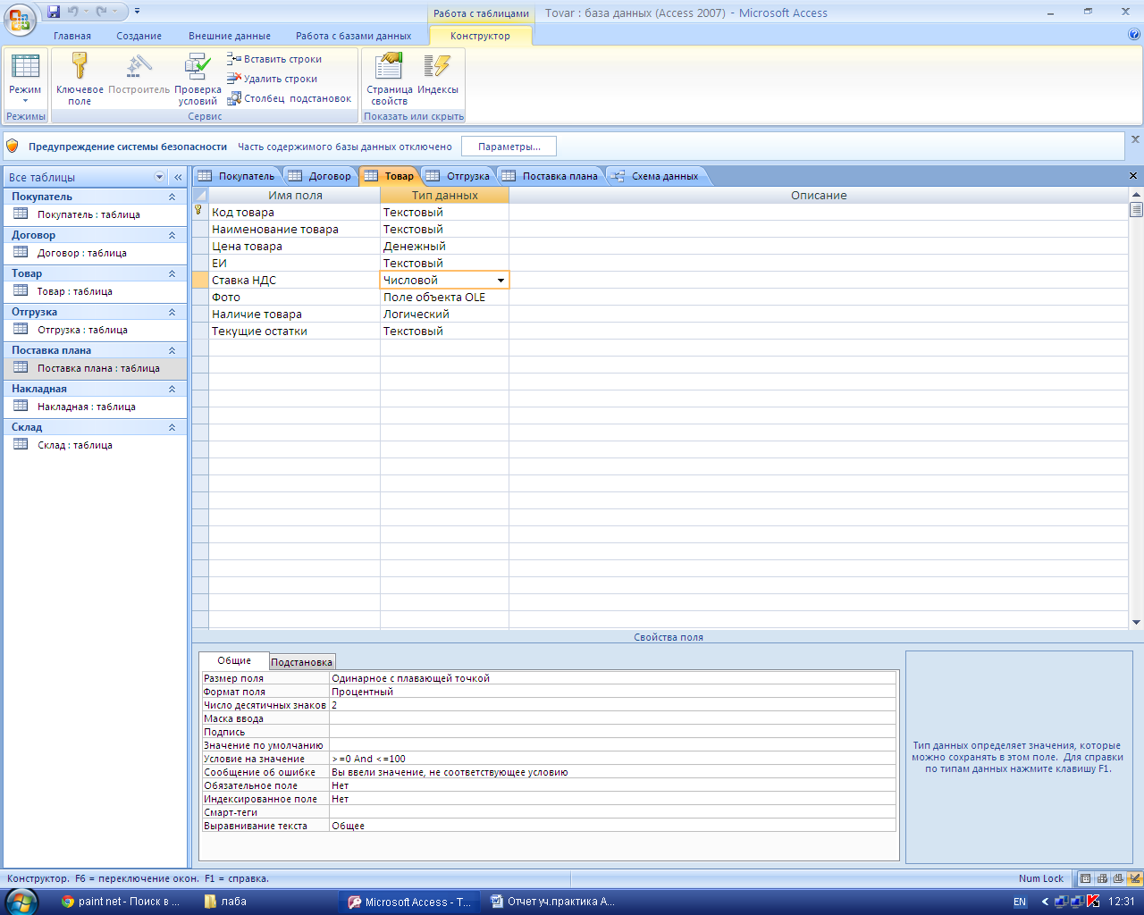1144x915 pixels.
Task: Switch to Подстановка properties tab
Action: (302, 662)
